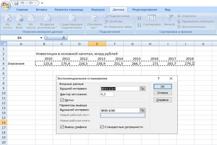Redo action in quick access toolbar
This screenshot has width=217, height=145.
click(x=31, y=3)
